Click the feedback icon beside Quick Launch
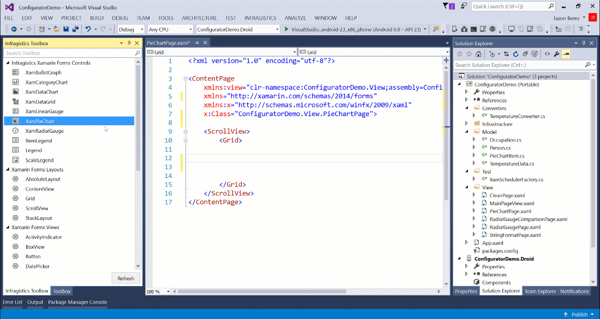This screenshot has height=319, width=600. click(464, 6)
